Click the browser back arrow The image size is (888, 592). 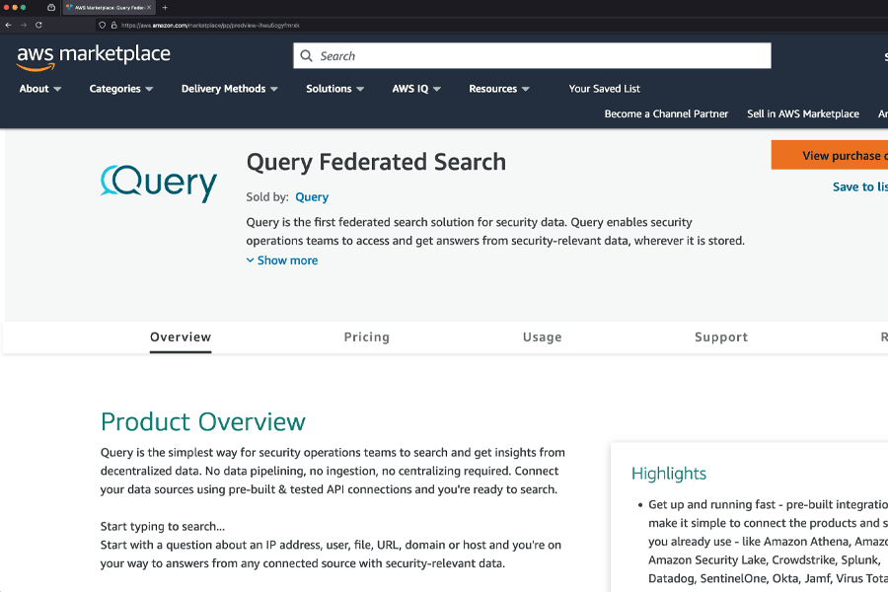[9, 25]
